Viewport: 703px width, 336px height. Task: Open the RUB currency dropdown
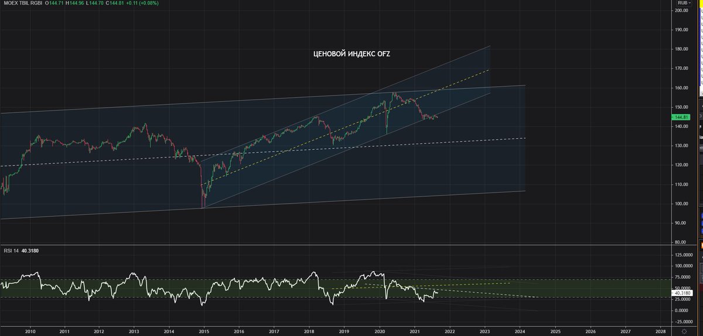[684, 3]
